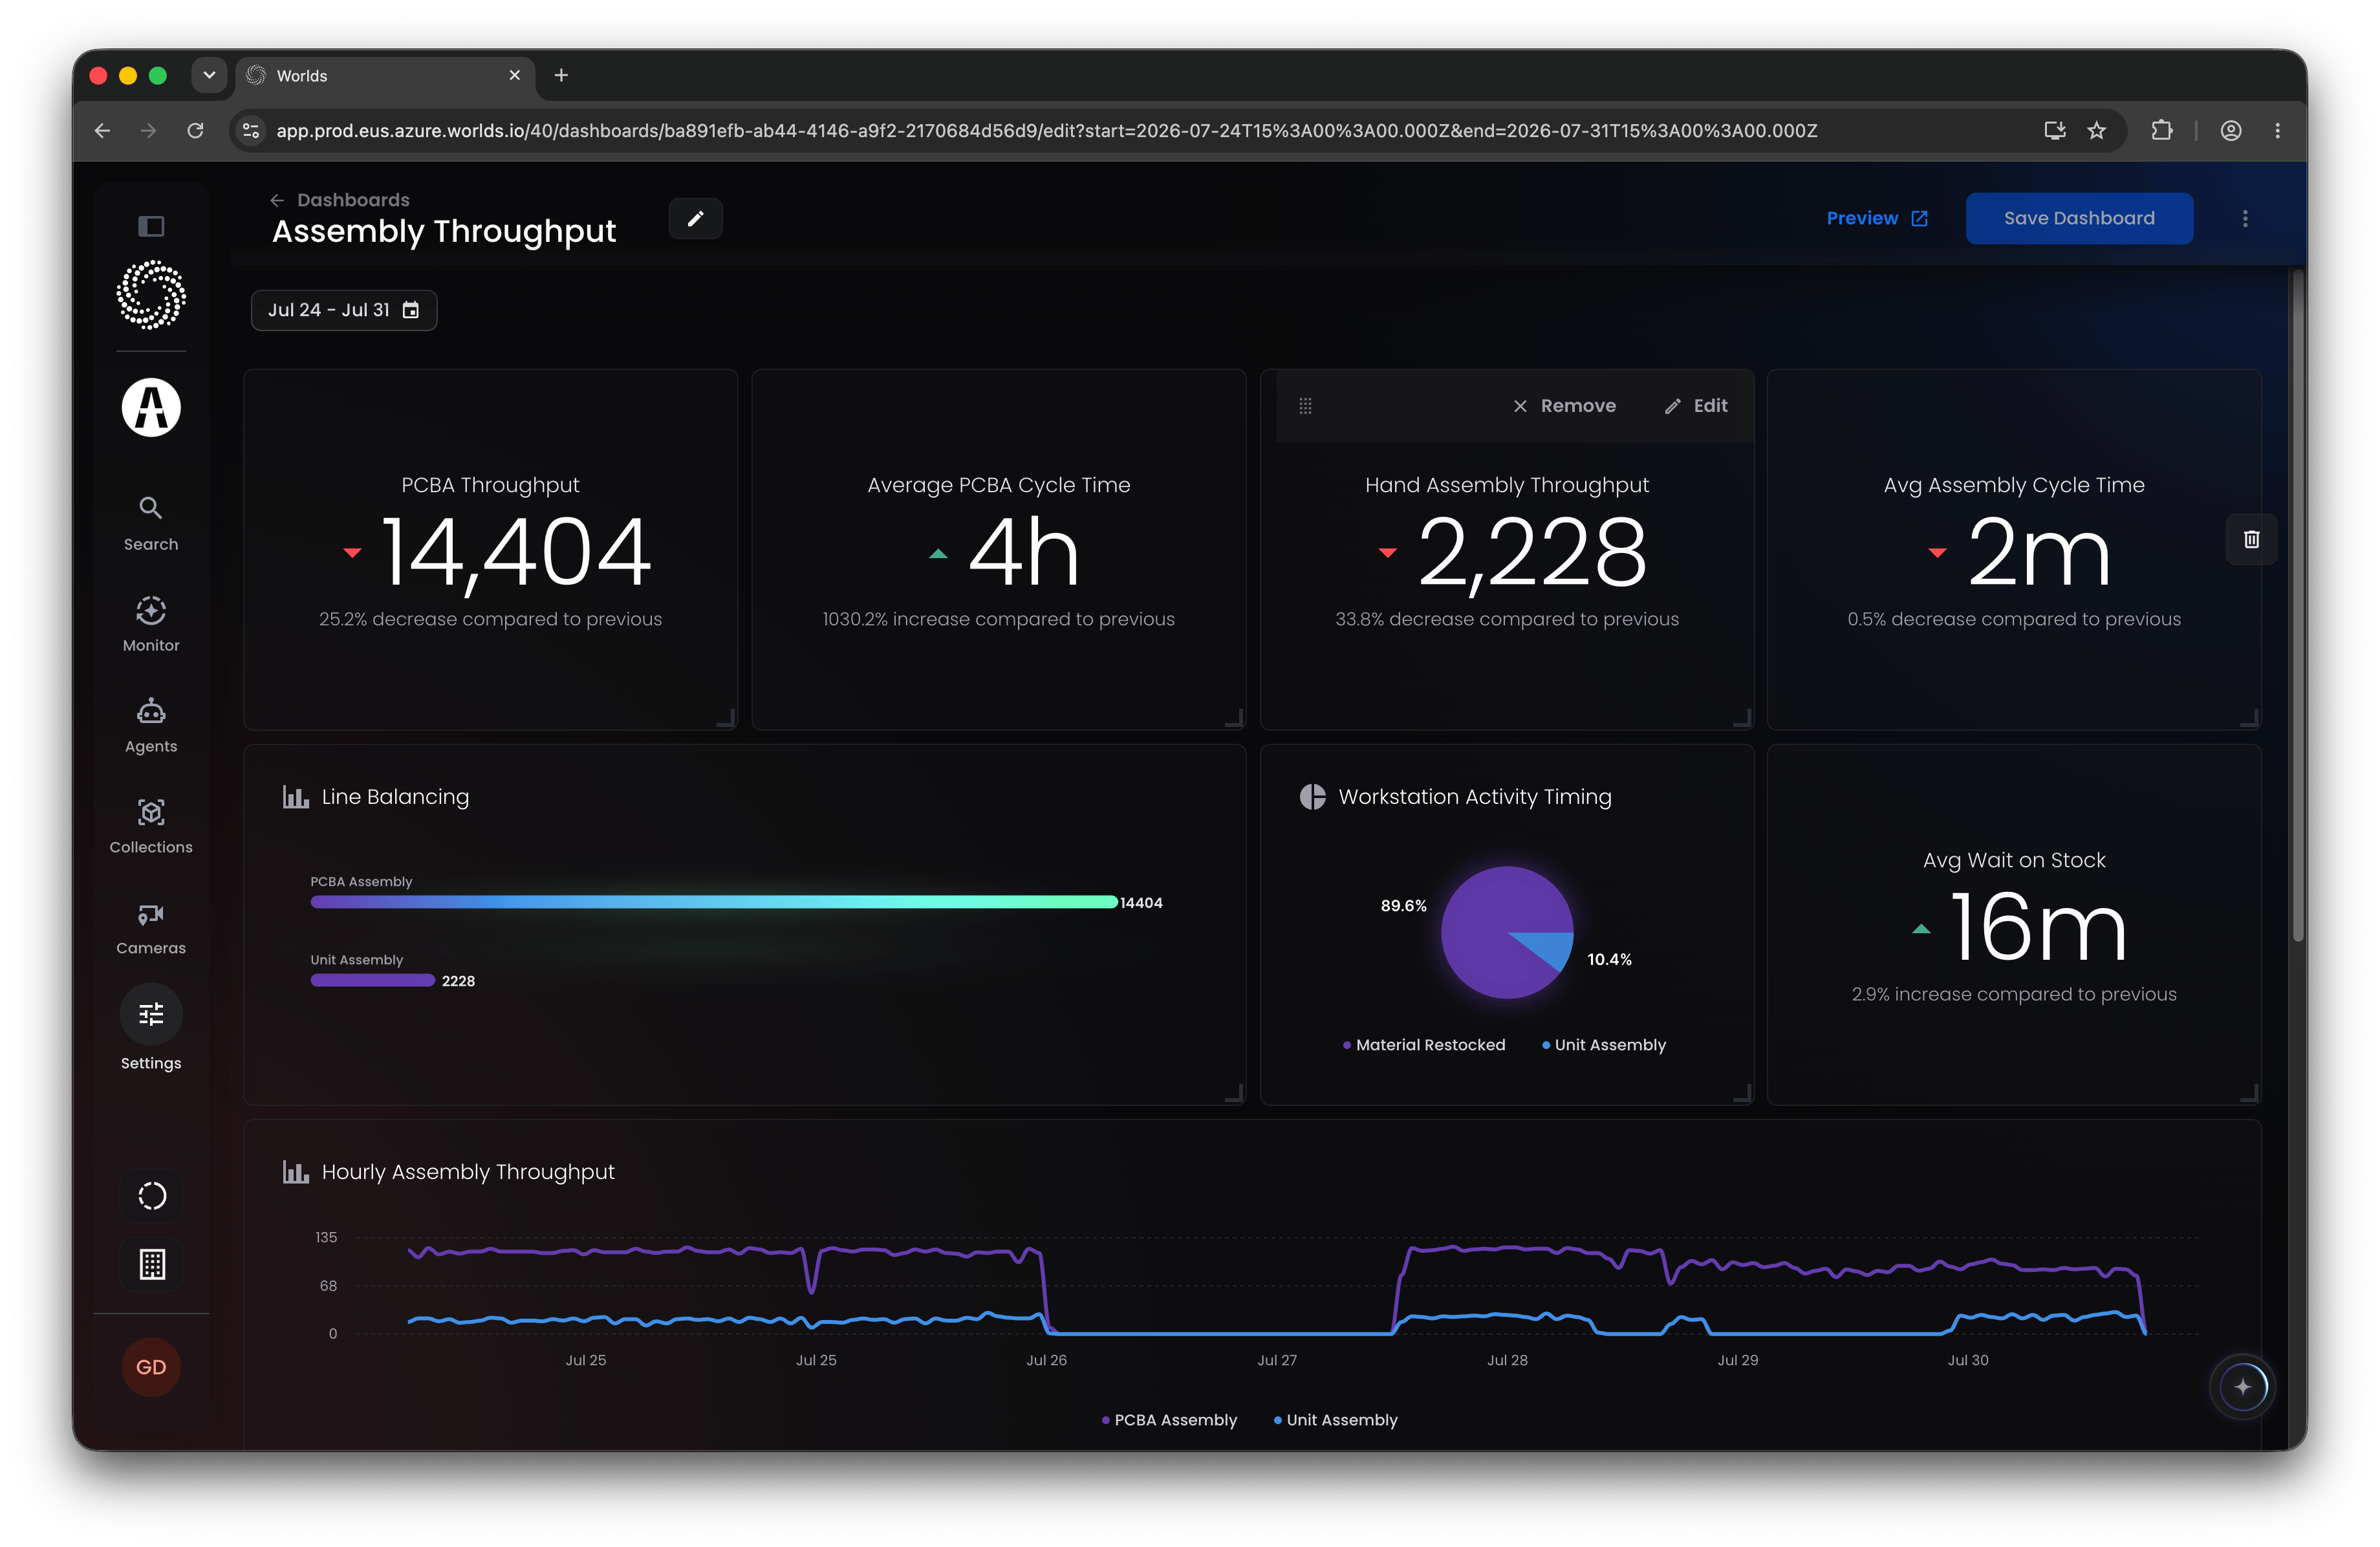The width and height of the screenshot is (2380, 1547).
Task: Open the Worlds spiral logo home
Action: 151,295
